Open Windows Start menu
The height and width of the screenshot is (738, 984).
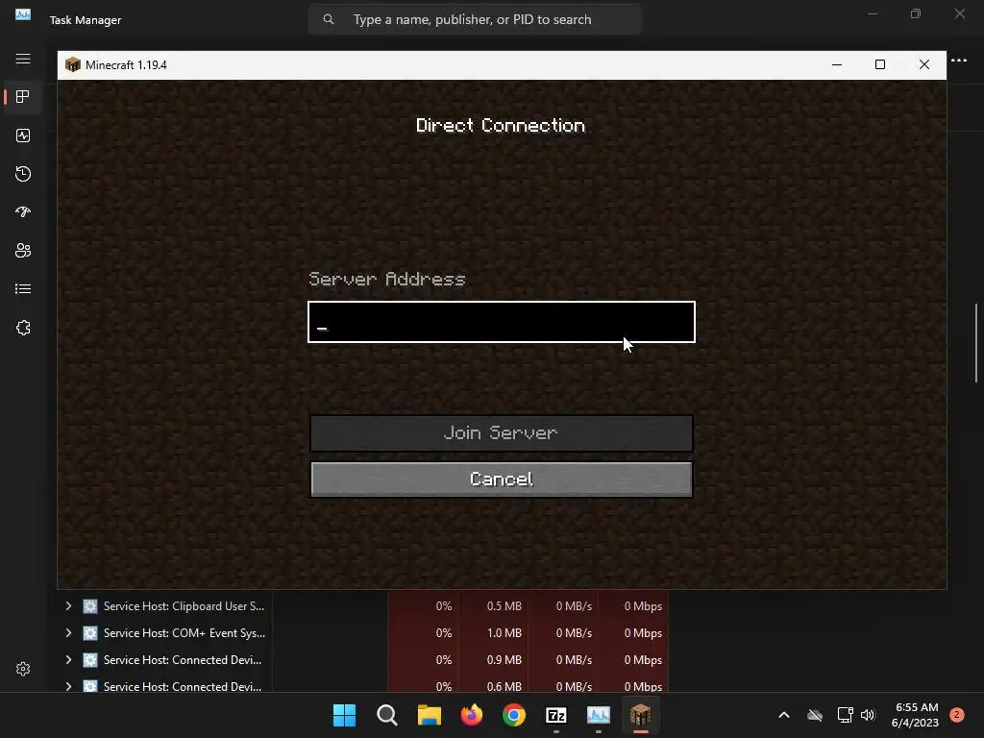click(344, 715)
